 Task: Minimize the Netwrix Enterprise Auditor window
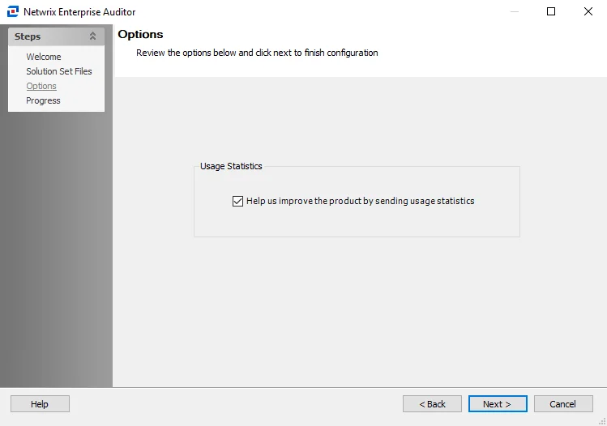514,11
